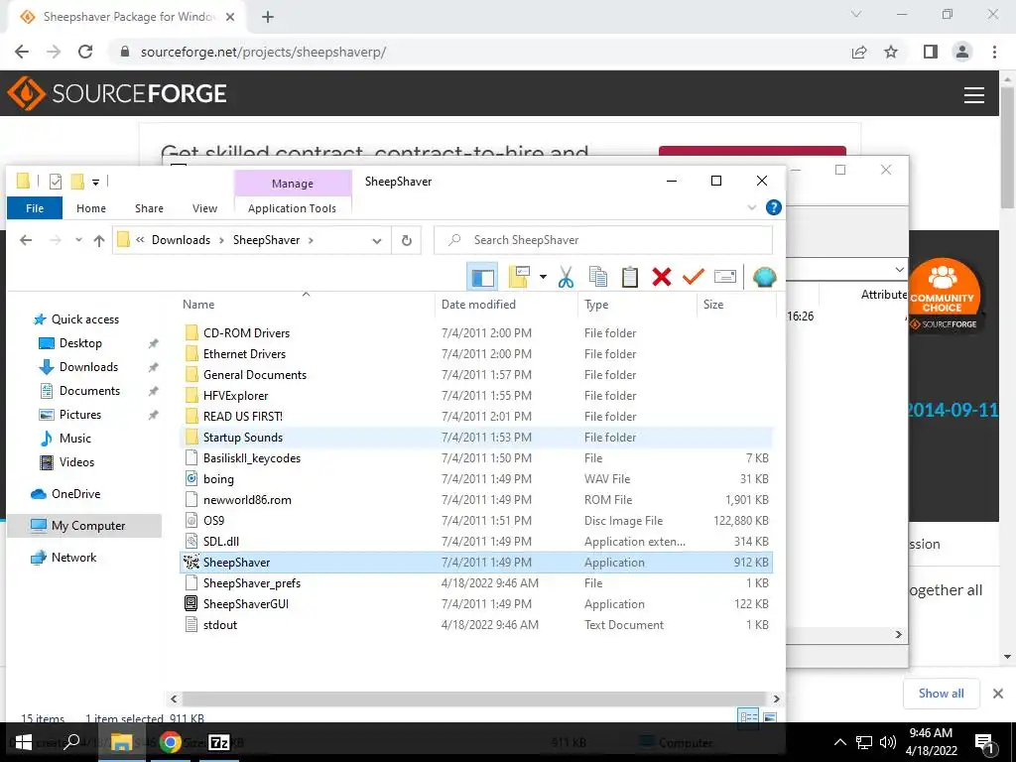Viewport: 1016px width, 762px height.
Task: Open Explorer help question mark icon
Action: click(x=773, y=207)
